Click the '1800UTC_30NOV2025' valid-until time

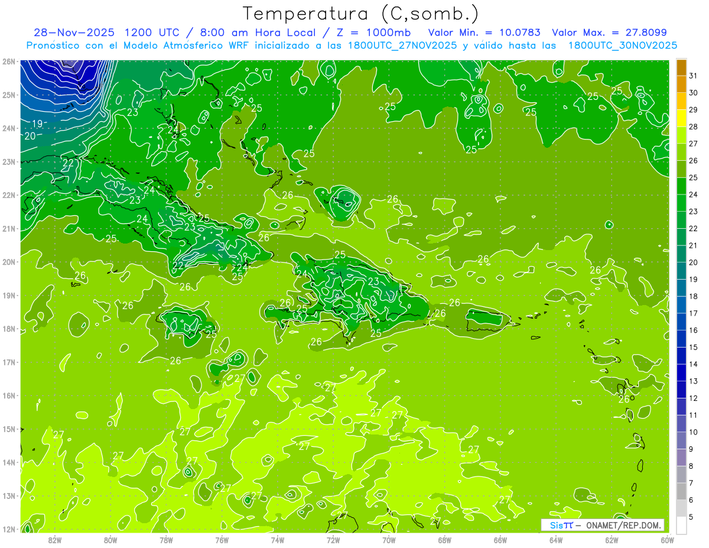pyautogui.click(x=622, y=46)
